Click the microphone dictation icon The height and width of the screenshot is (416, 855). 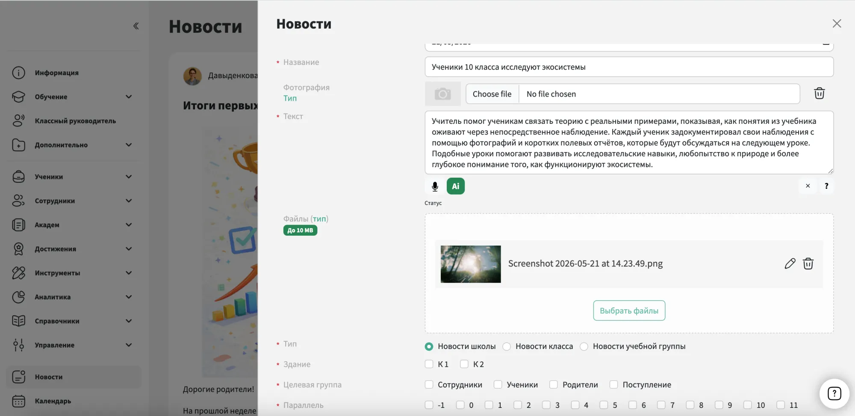(435, 186)
